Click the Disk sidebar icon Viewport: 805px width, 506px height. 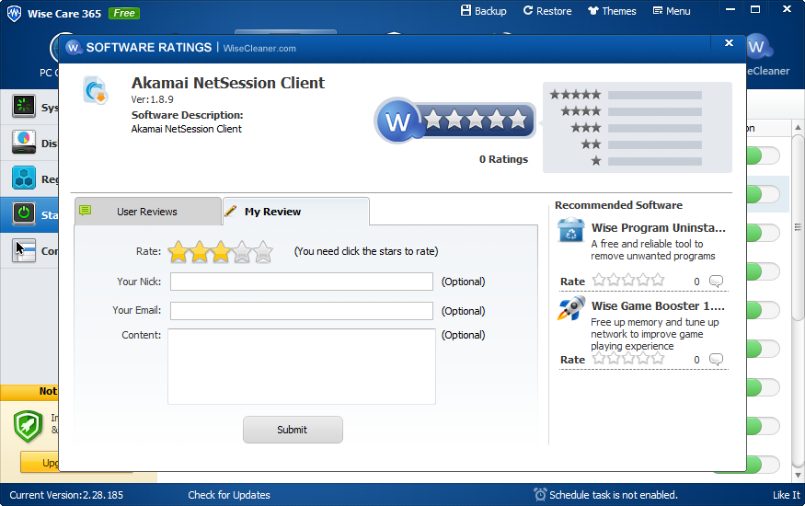click(24, 143)
